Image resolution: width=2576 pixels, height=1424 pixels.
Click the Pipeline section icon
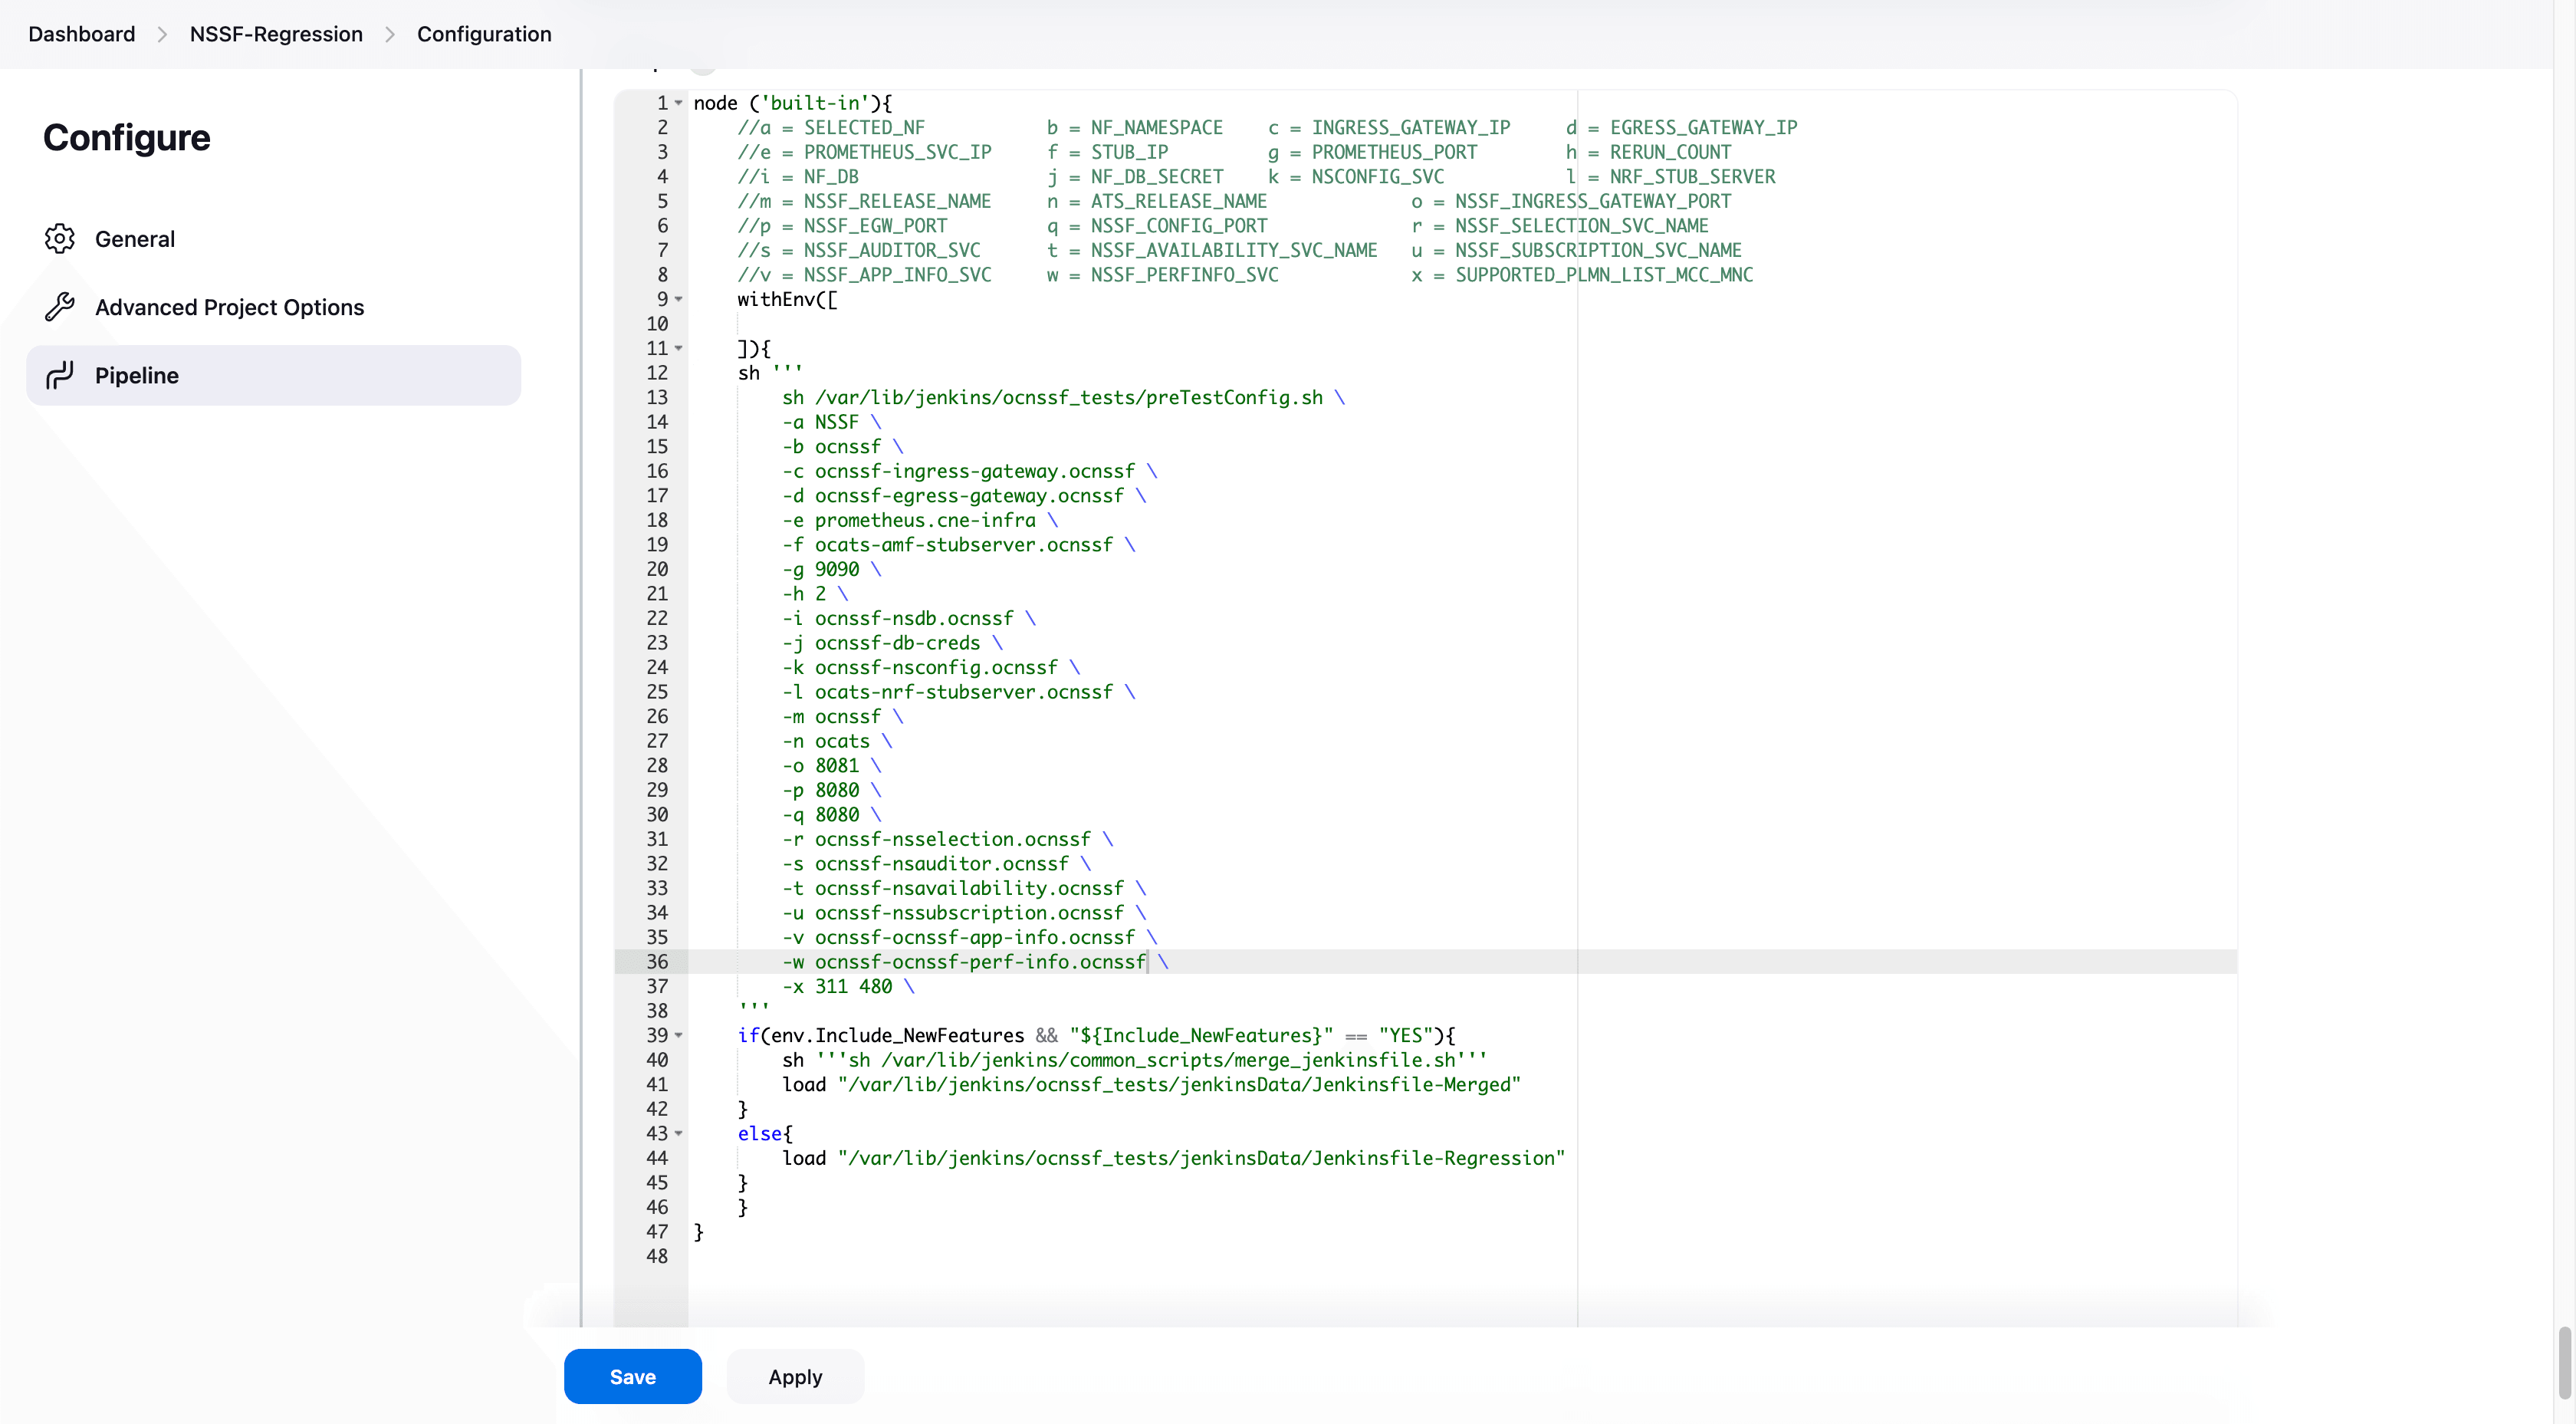pyautogui.click(x=60, y=375)
